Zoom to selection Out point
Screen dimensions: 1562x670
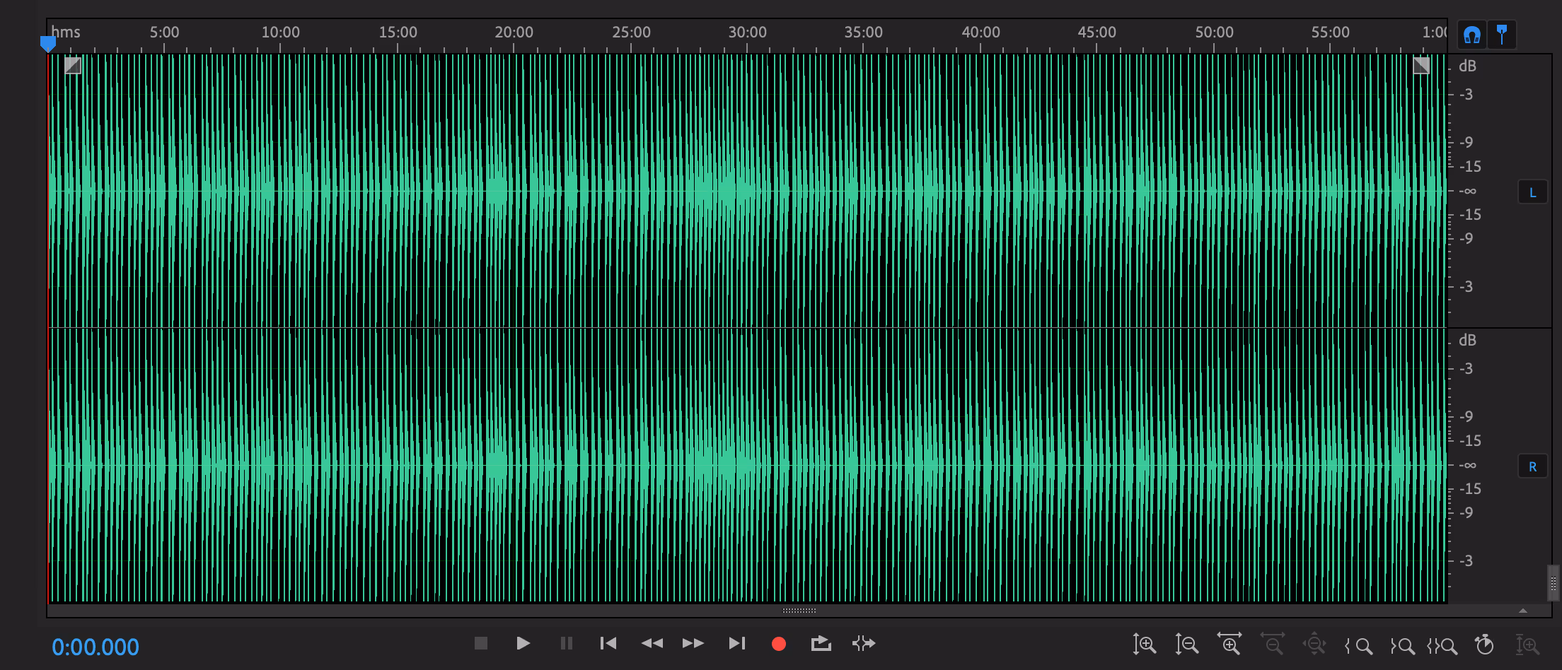(x=1401, y=645)
